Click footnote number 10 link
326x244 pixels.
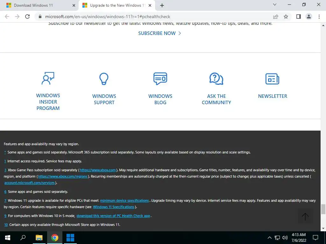point(6,225)
